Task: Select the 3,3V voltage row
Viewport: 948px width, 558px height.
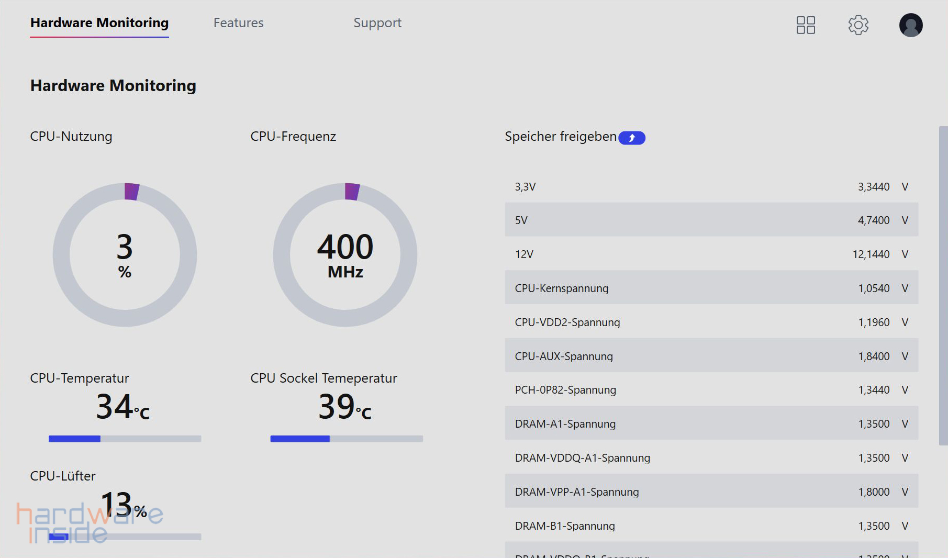Action: (711, 187)
